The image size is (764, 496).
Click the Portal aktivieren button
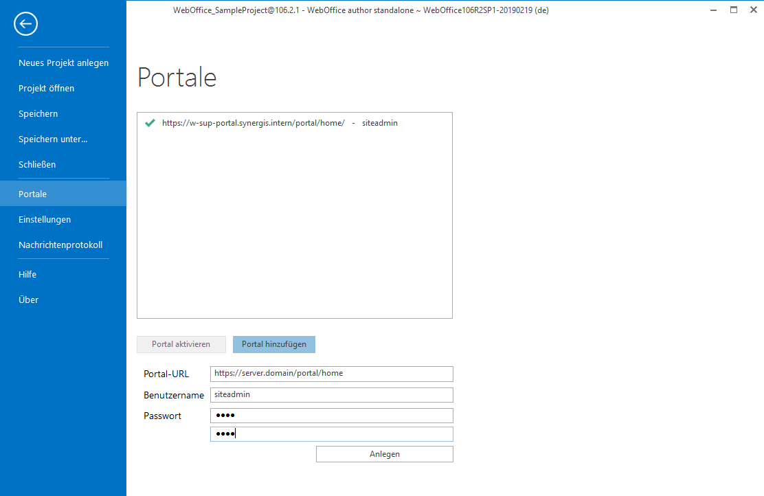(181, 344)
